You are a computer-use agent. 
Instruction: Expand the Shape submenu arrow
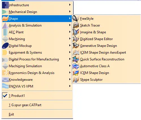(x=70, y=18)
